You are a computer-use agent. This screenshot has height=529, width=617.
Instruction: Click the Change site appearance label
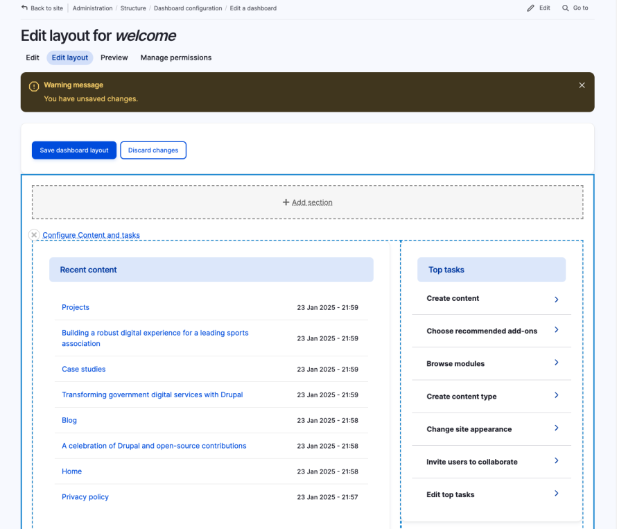(x=469, y=429)
